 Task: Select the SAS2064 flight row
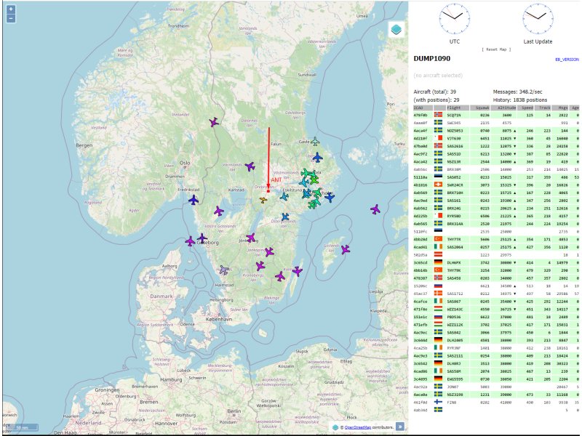[496, 247]
